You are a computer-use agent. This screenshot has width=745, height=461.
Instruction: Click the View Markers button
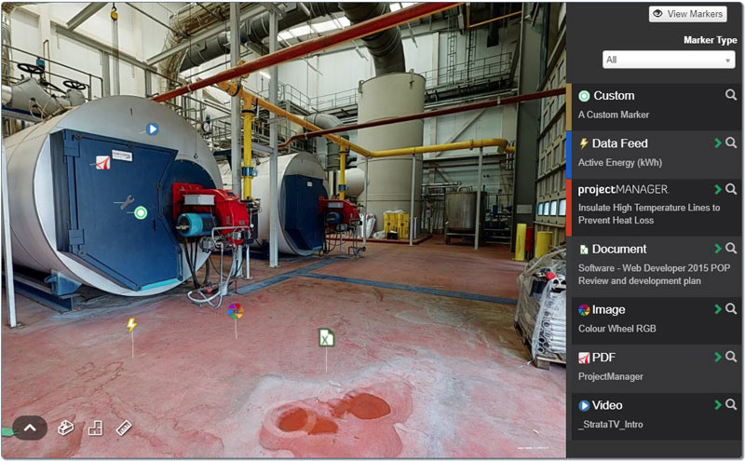tap(687, 14)
